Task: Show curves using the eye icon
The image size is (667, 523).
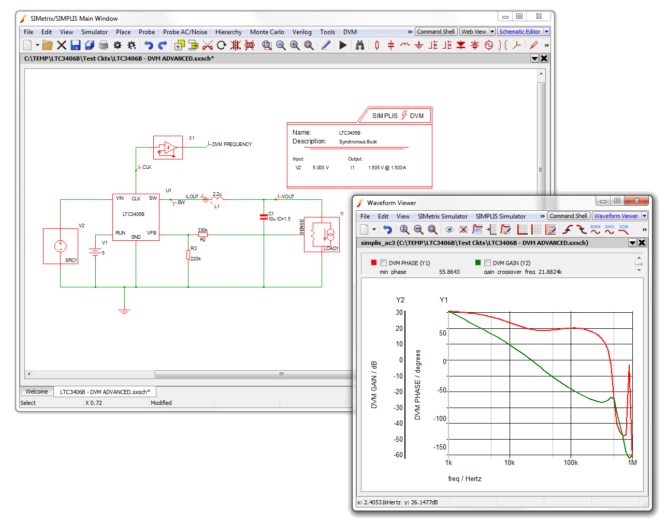Action: (x=450, y=229)
